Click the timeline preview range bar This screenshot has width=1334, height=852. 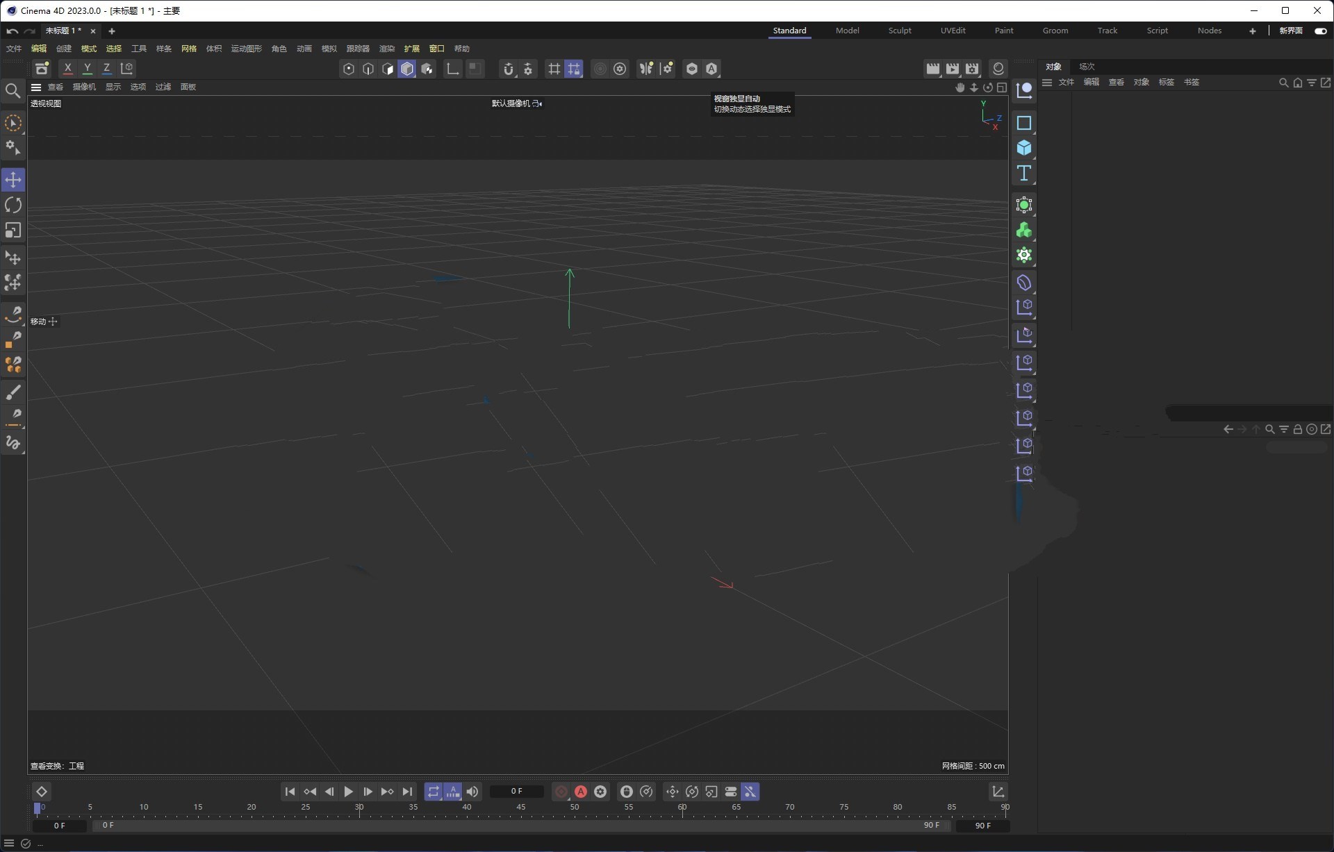coord(521,826)
